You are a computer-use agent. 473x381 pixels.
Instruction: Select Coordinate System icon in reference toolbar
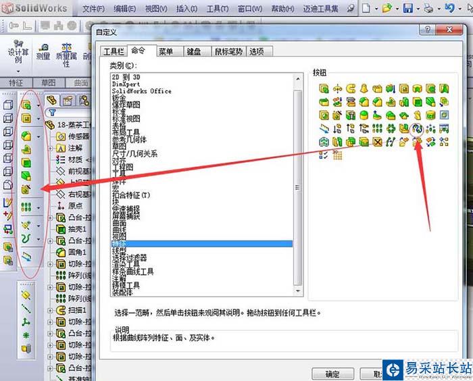pyautogui.click(x=26, y=322)
